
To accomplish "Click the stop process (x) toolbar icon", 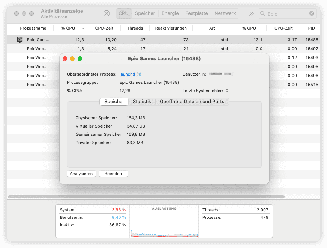I will tap(106, 13).
